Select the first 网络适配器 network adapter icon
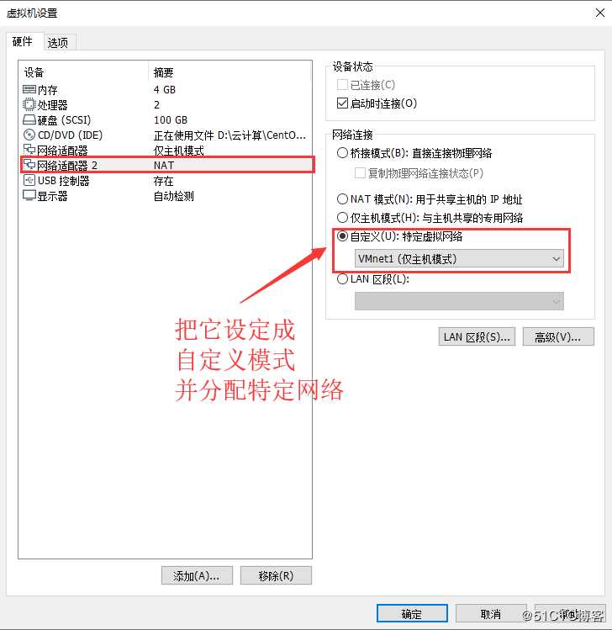This screenshot has height=630, width=612. [x=29, y=150]
